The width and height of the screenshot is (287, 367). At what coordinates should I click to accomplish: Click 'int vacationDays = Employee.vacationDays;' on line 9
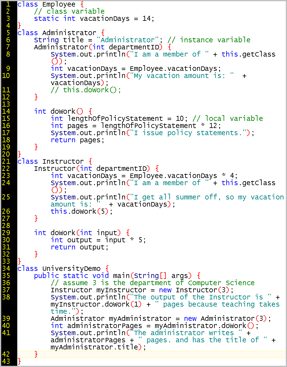[x=136, y=69]
